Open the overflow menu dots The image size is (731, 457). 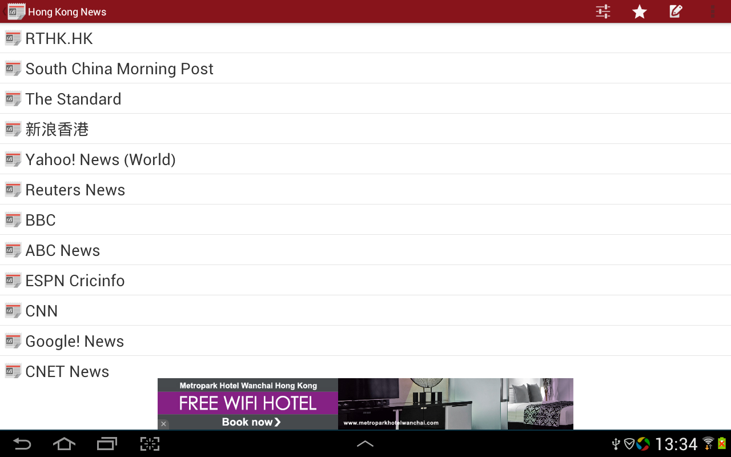[713, 11]
